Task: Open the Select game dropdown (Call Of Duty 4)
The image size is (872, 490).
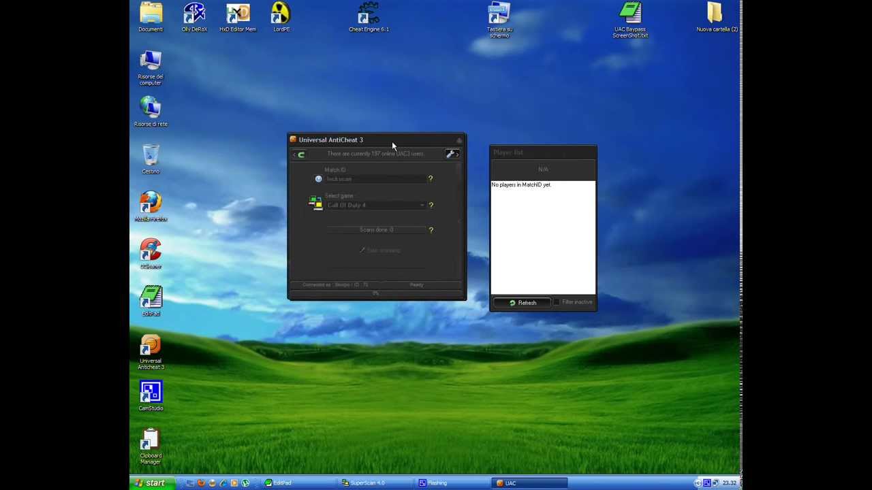Action: [x=376, y=206]
